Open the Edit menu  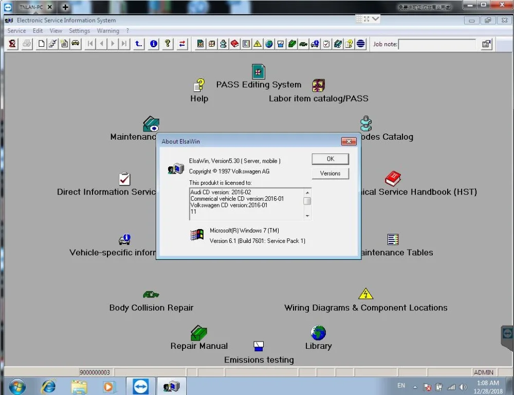[x=38, y=31]
